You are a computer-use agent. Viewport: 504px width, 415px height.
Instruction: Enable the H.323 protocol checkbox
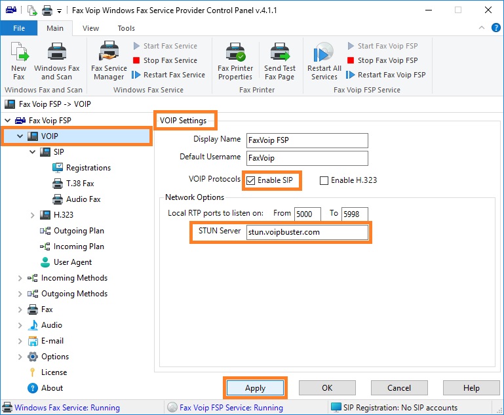point(324,181)
